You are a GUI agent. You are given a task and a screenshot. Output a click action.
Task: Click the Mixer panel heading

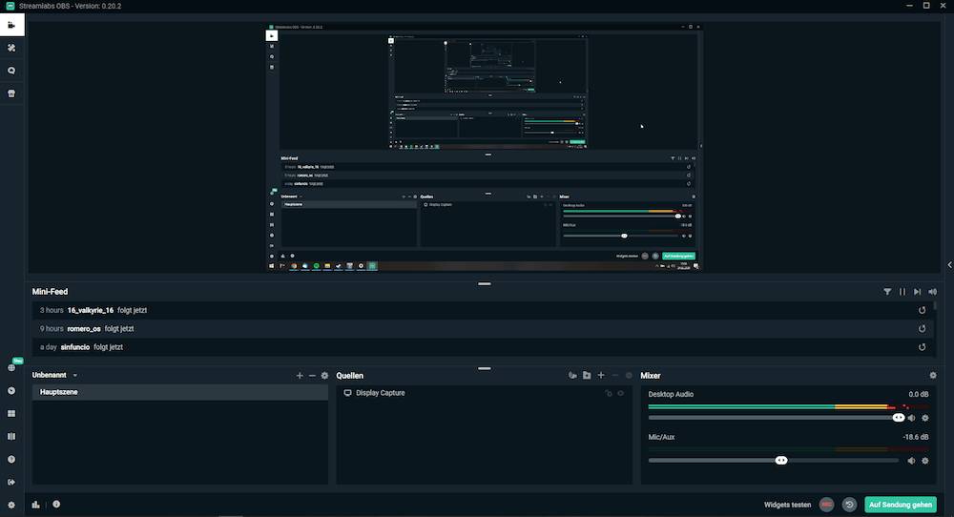tap(651, 376)
